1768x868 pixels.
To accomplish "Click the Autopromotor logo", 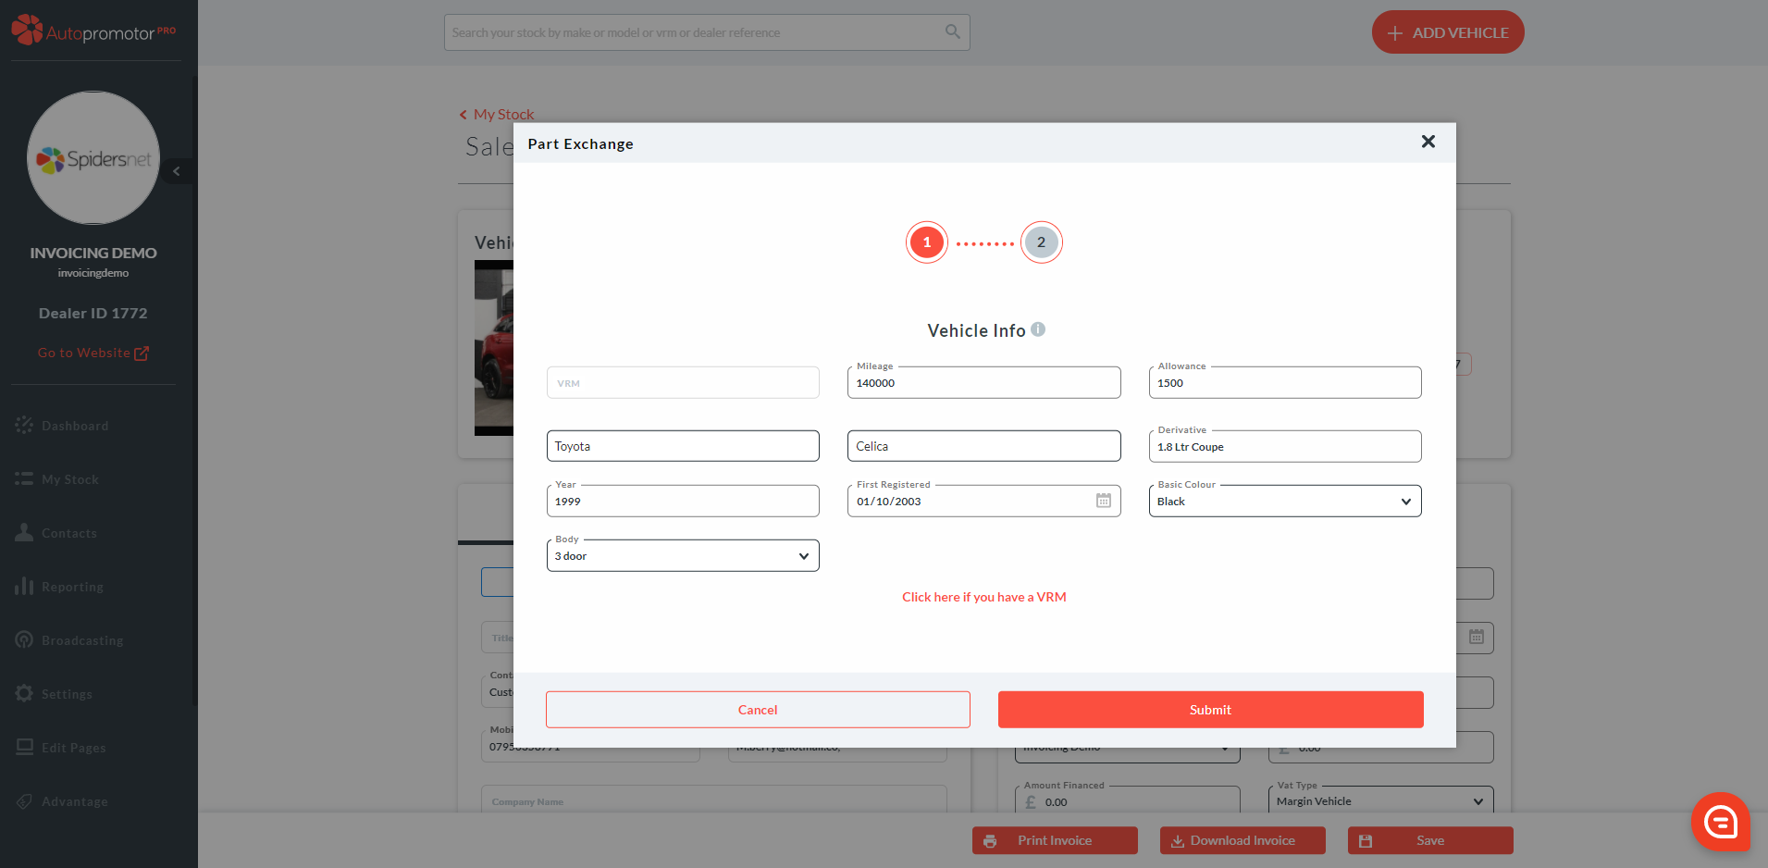I will (93, 31).
